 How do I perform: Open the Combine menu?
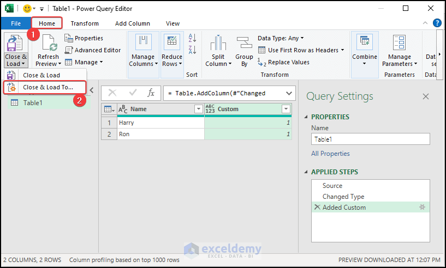click(x=365, y=54)
